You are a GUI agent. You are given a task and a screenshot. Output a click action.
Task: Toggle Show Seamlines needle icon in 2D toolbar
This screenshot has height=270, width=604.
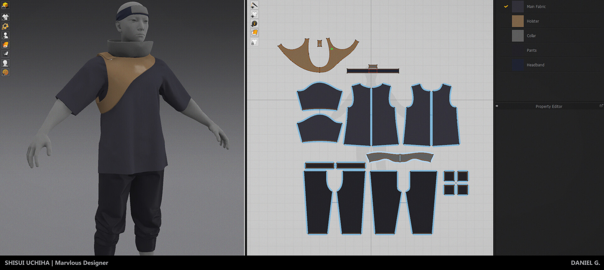[x=254, y=5]
